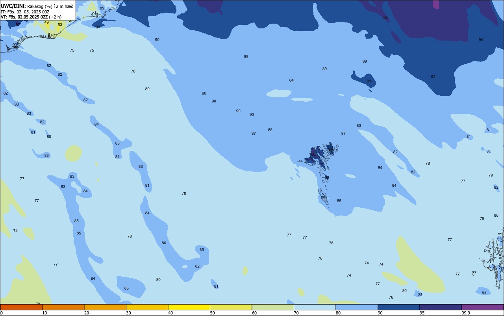Click the '91' value in dark blue patch
Image resolution: width=504 pixels, height=316 pixels.
369,81
